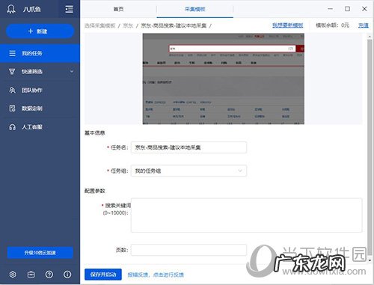Open 团队协作 in the sidebar

pyautogui.click(x=40, y=90)
